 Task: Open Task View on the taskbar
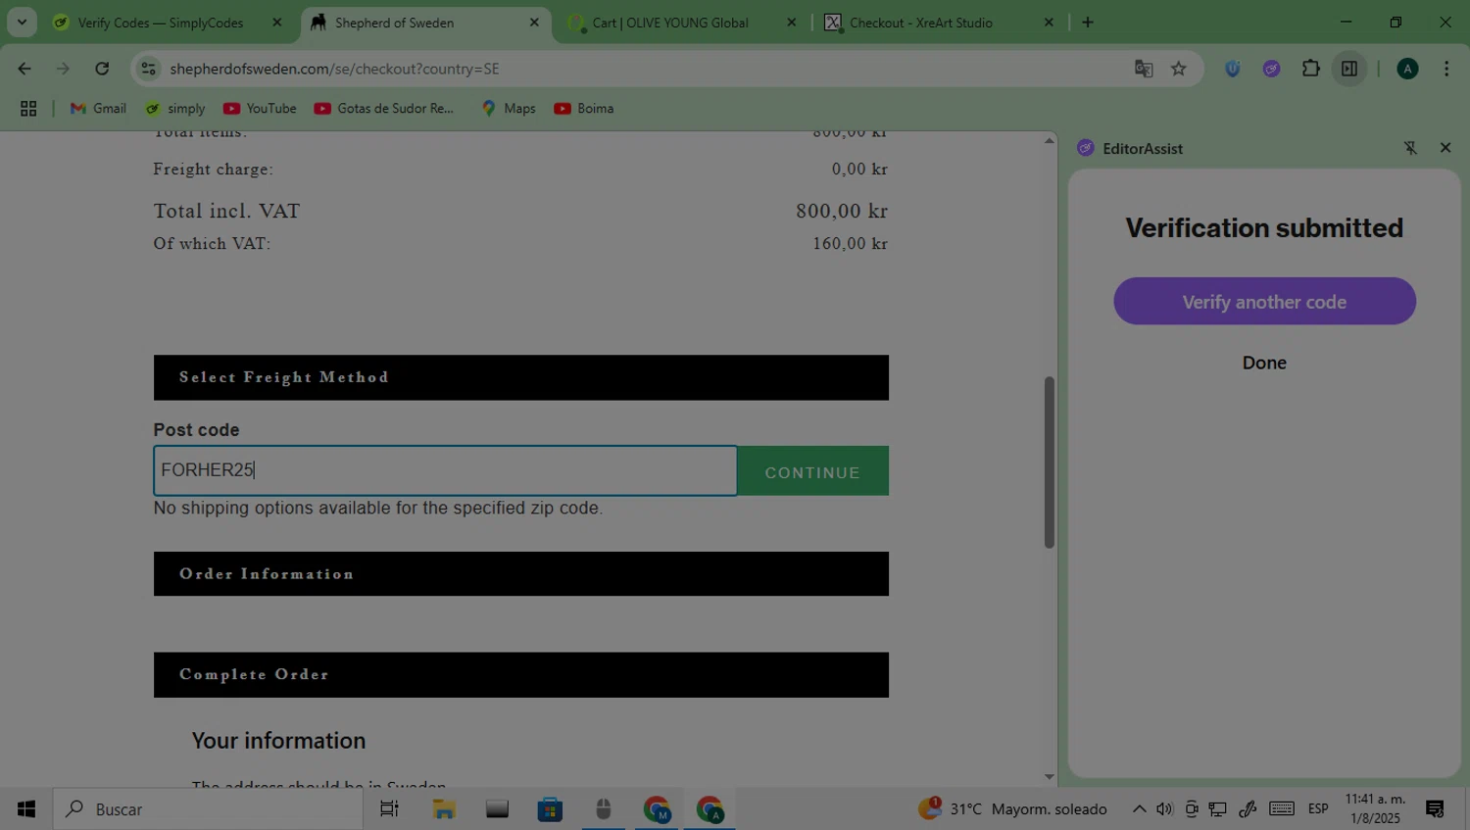coord(389,808)
